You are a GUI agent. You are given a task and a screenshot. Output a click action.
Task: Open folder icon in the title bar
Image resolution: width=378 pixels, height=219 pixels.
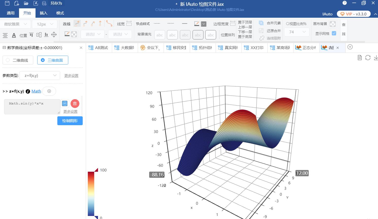(x=26, y=3)
